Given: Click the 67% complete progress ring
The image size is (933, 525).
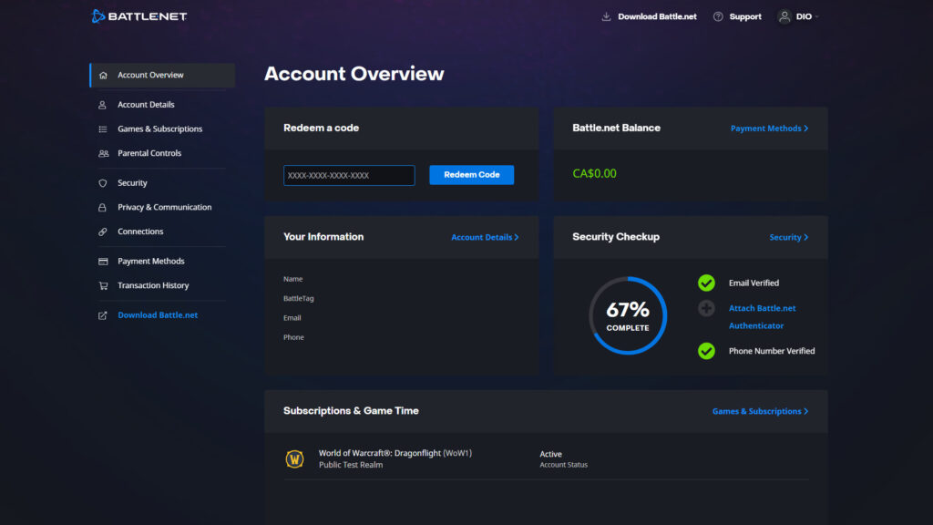Looking at the screenshot, I should [628, 315].
